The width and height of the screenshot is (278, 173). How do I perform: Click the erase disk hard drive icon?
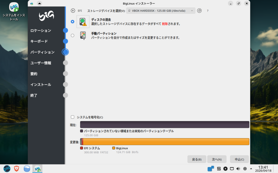tap(83, 22)
